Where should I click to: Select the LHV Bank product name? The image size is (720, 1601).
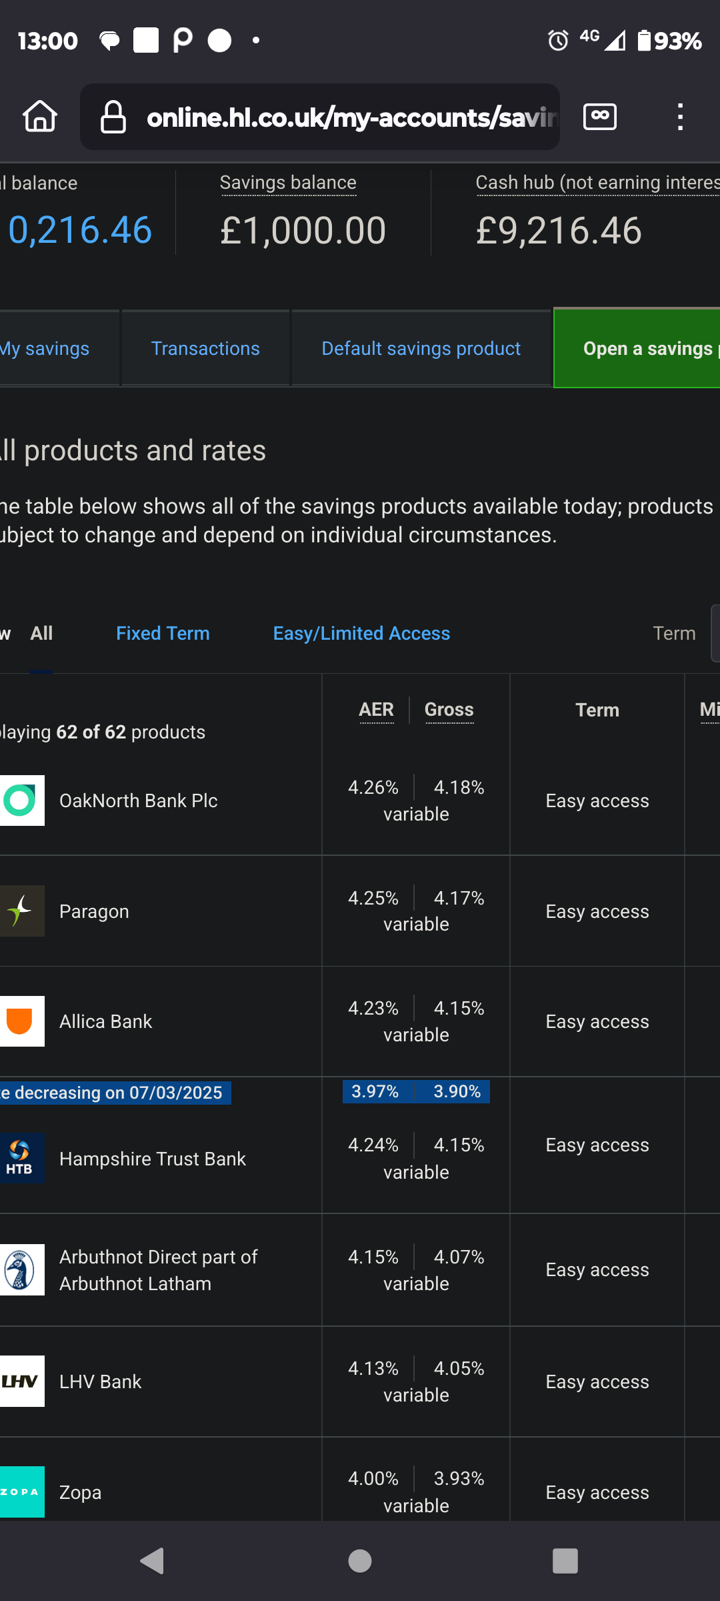(x=100, y=1382)
